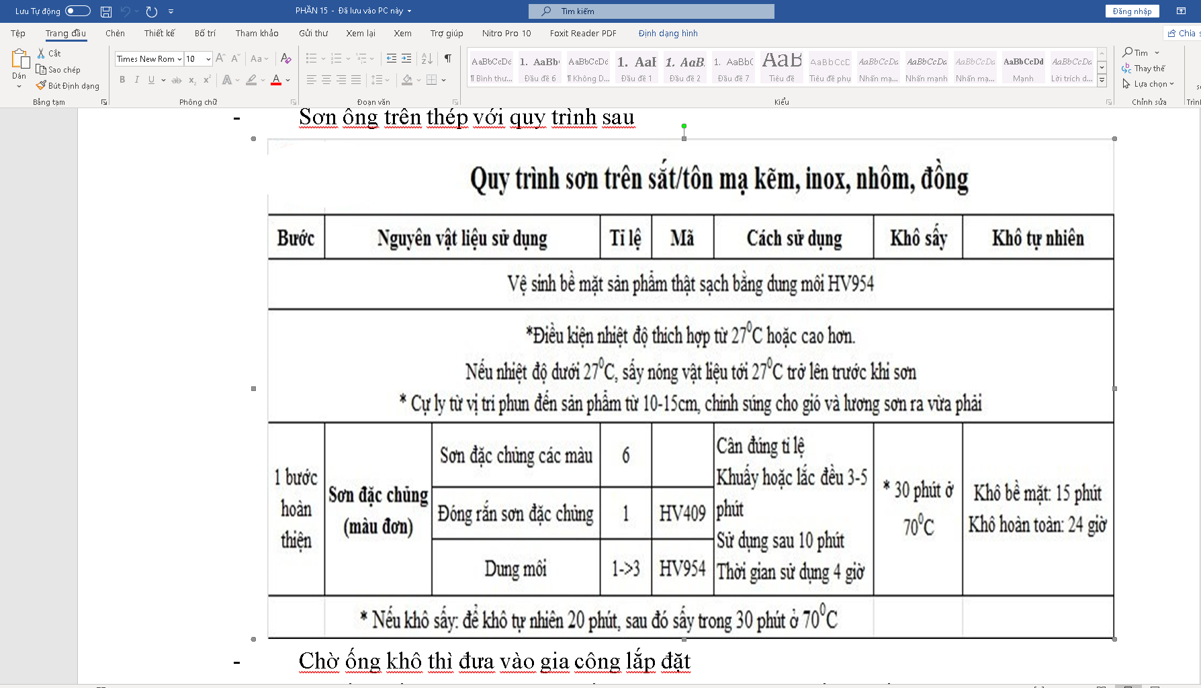Toggle Bold formatting
This screenshot has width=1201, height=688.
click(122, 80)
